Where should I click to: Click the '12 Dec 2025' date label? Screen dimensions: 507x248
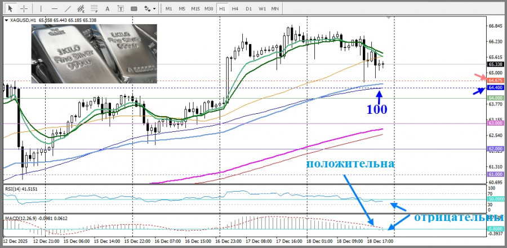15,241
